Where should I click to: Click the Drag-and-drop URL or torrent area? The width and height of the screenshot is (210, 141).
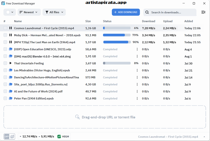point(105,117)
